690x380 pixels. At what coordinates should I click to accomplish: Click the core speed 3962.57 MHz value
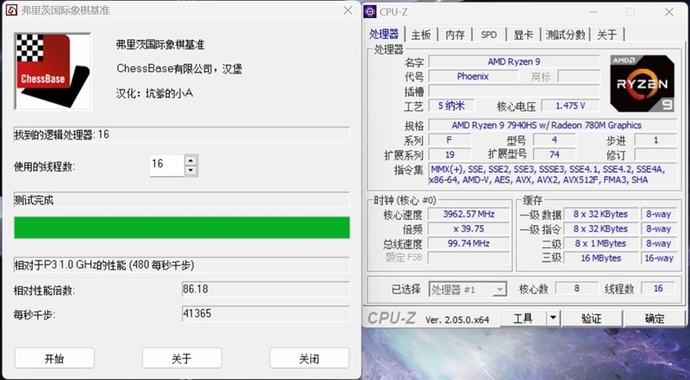(x=468, y=215)
